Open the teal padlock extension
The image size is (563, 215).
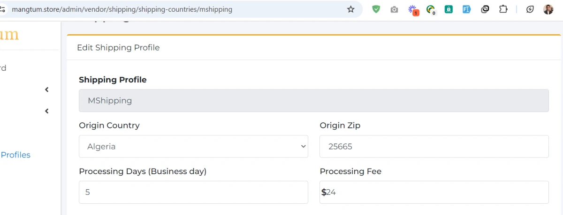tap(449, 9)
